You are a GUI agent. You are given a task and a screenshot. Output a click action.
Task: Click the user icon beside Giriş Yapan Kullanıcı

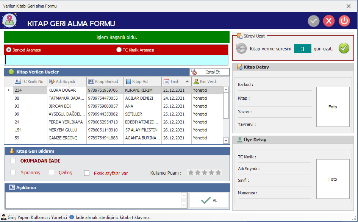4,217
